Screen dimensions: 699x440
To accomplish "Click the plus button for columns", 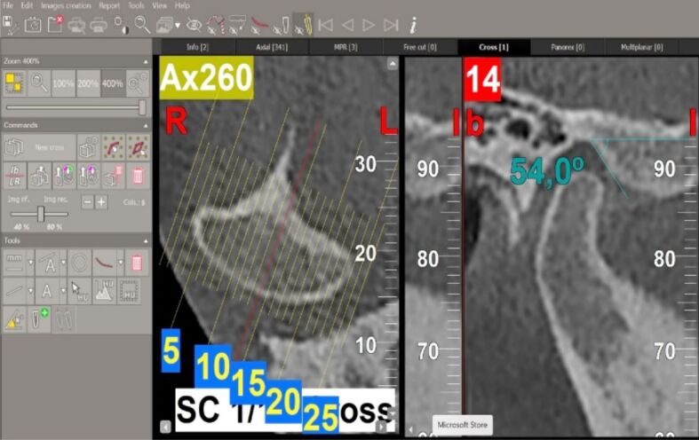I will click(101, 202).
